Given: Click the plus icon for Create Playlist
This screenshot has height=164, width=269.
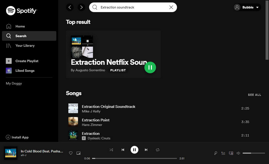Looking at the screenshot, I should (9, 61).
